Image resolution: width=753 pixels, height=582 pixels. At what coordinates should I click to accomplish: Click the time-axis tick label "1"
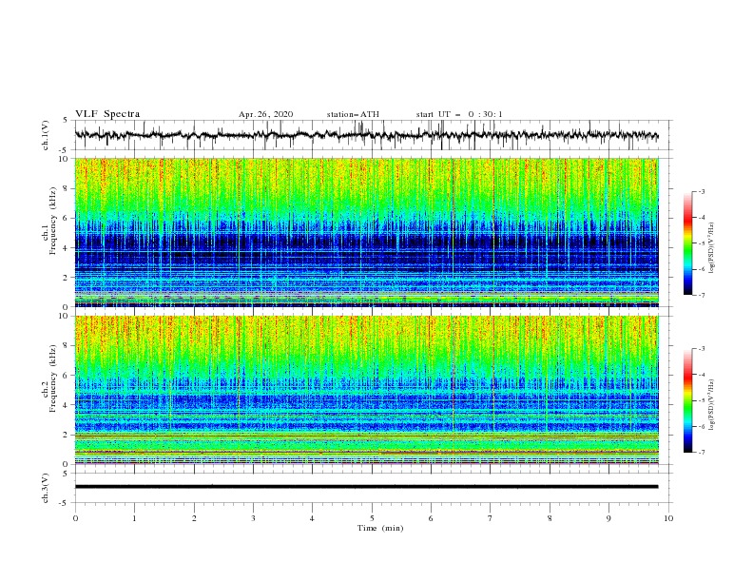click(x=134, y=518)
